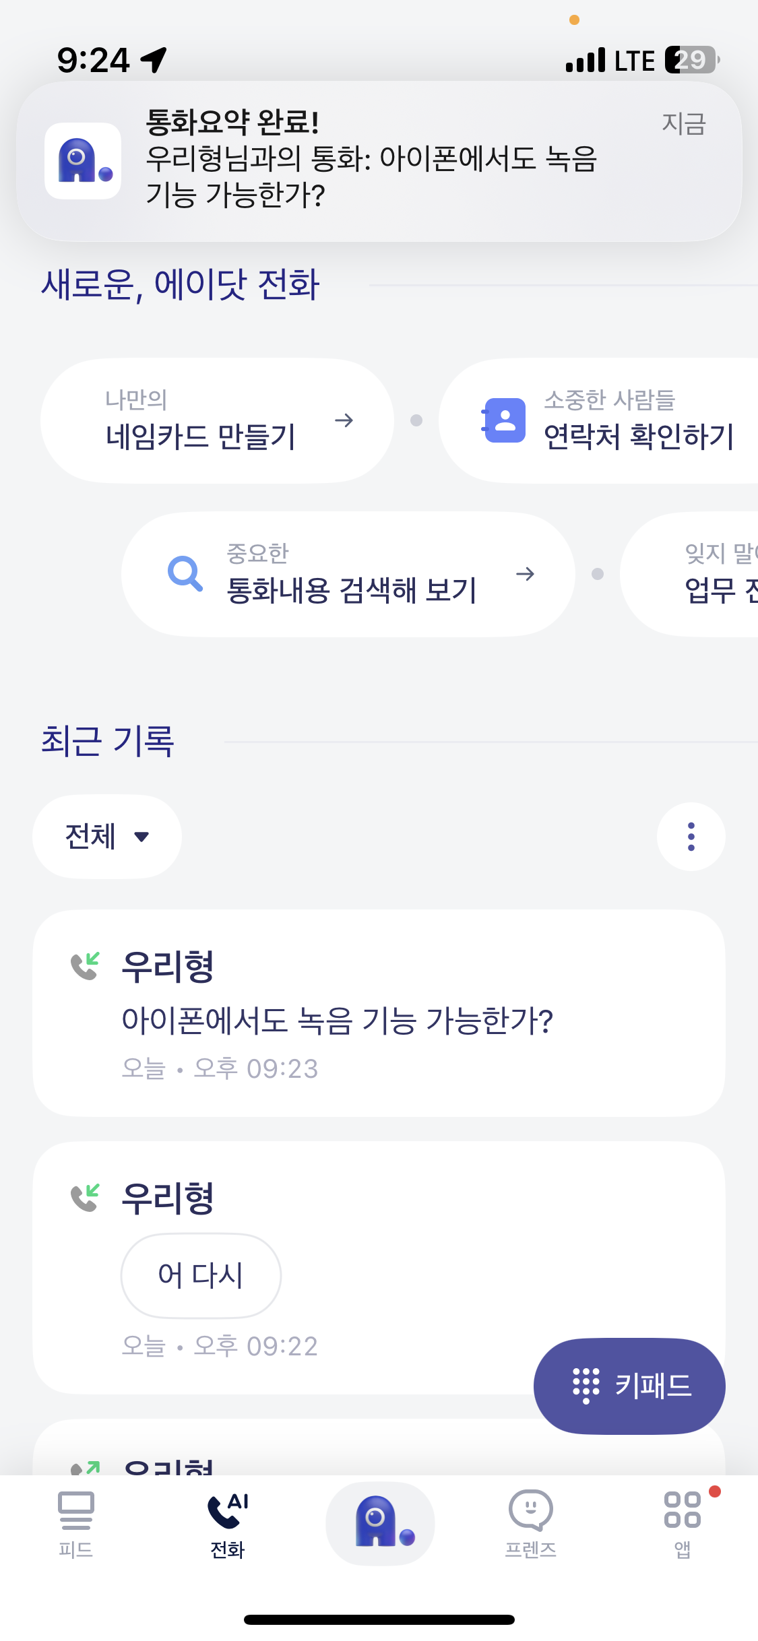Open 네임카드 만들기 card
This screenshot has height=1641, width=758.
point(217,420)
